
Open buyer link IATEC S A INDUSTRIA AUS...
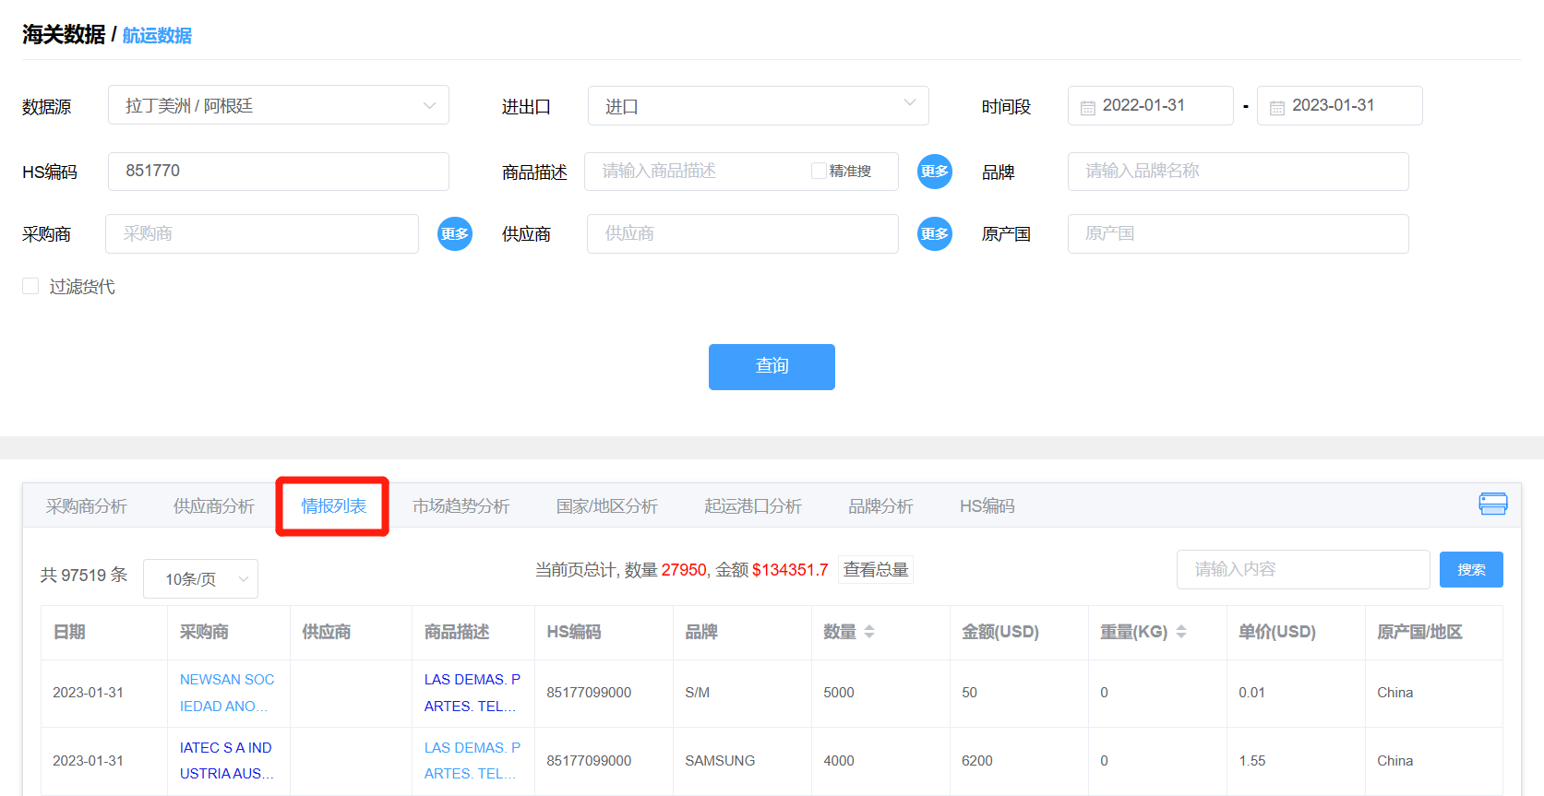click(x=227, y=761)
